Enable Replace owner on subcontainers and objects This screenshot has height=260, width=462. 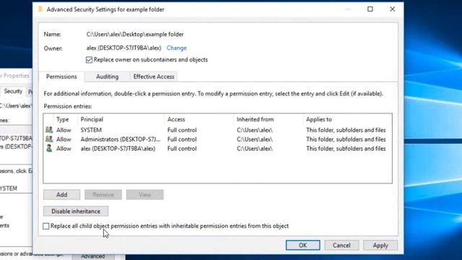tap(89, 60)
